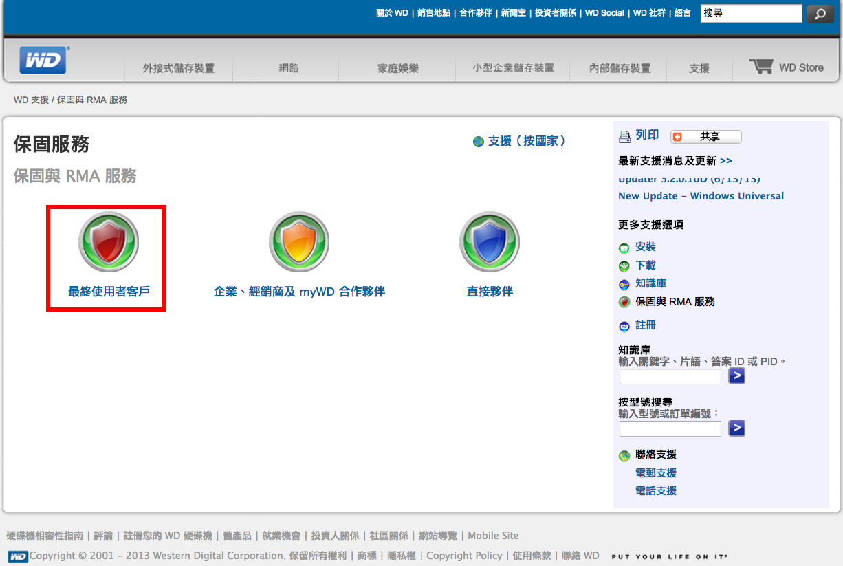
Task: Click the globe icon beside 支援（按國家）
Action: (479, 142)
